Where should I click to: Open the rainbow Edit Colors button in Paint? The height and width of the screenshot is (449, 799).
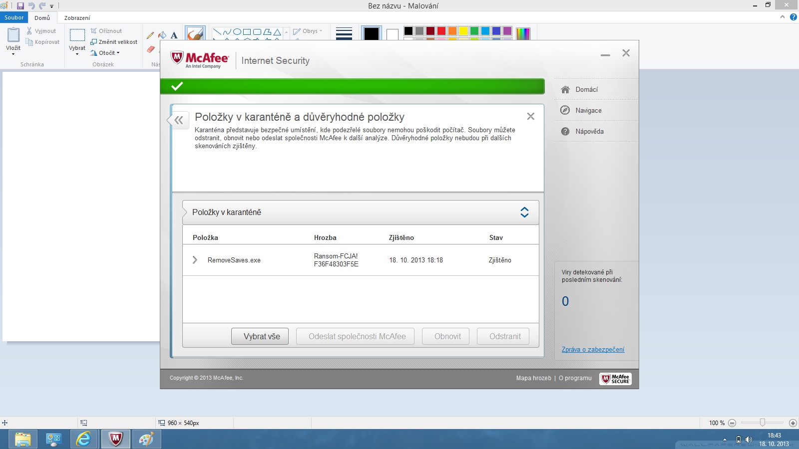tap(523, 33)
